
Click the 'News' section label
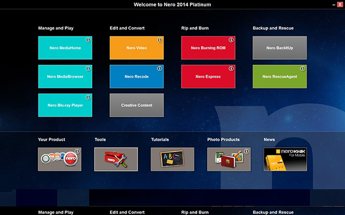tap(270, 140)
